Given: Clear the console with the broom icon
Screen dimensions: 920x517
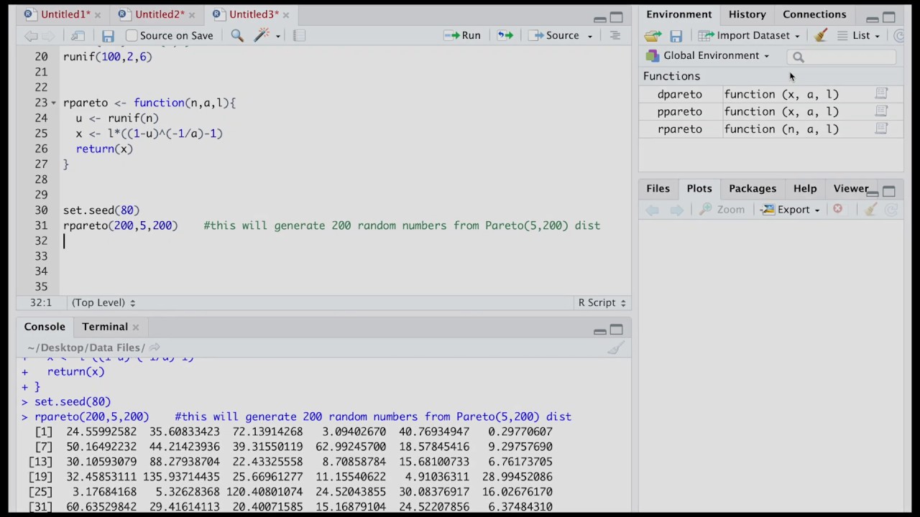Looking at the screenshot, I should pyautogui.click(x=616, y=348).
